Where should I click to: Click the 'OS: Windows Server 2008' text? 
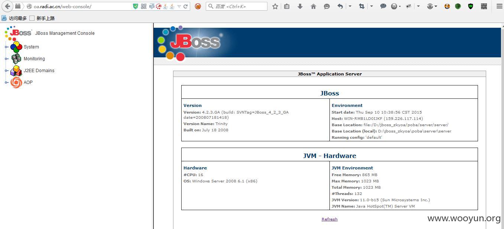click(x=220, y=181)
